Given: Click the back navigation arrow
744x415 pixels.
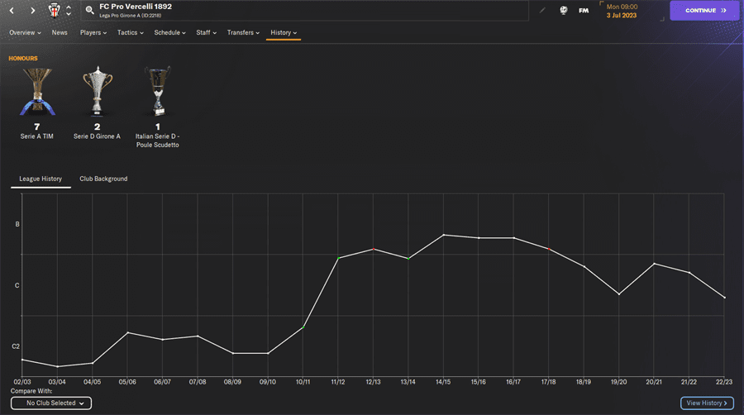Looking at the screenshot, I should pyautogui.click(x=11, y=11).
